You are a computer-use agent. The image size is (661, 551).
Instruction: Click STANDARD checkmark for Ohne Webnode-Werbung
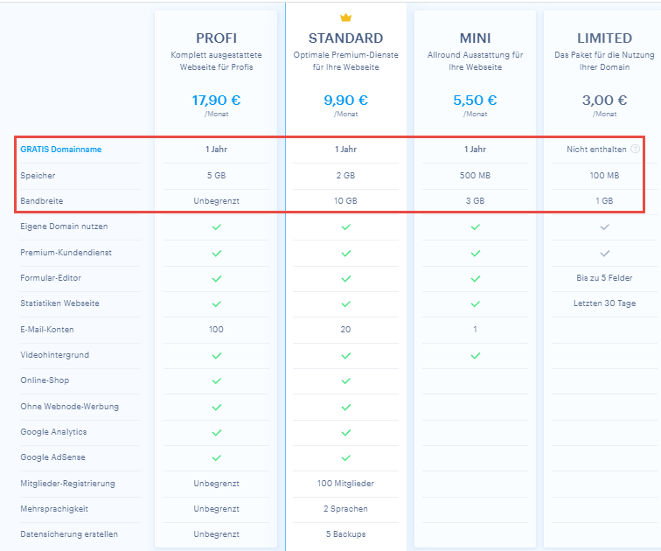tap(345, 408)
